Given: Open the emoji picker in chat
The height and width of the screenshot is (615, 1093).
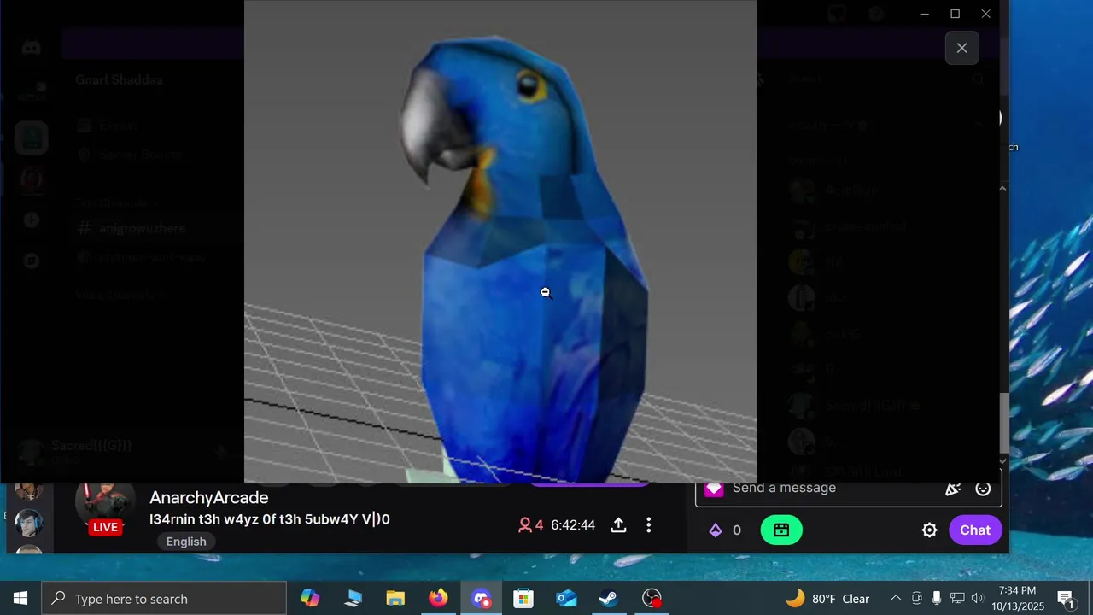Looking at the screenshot, I should 983,489.
